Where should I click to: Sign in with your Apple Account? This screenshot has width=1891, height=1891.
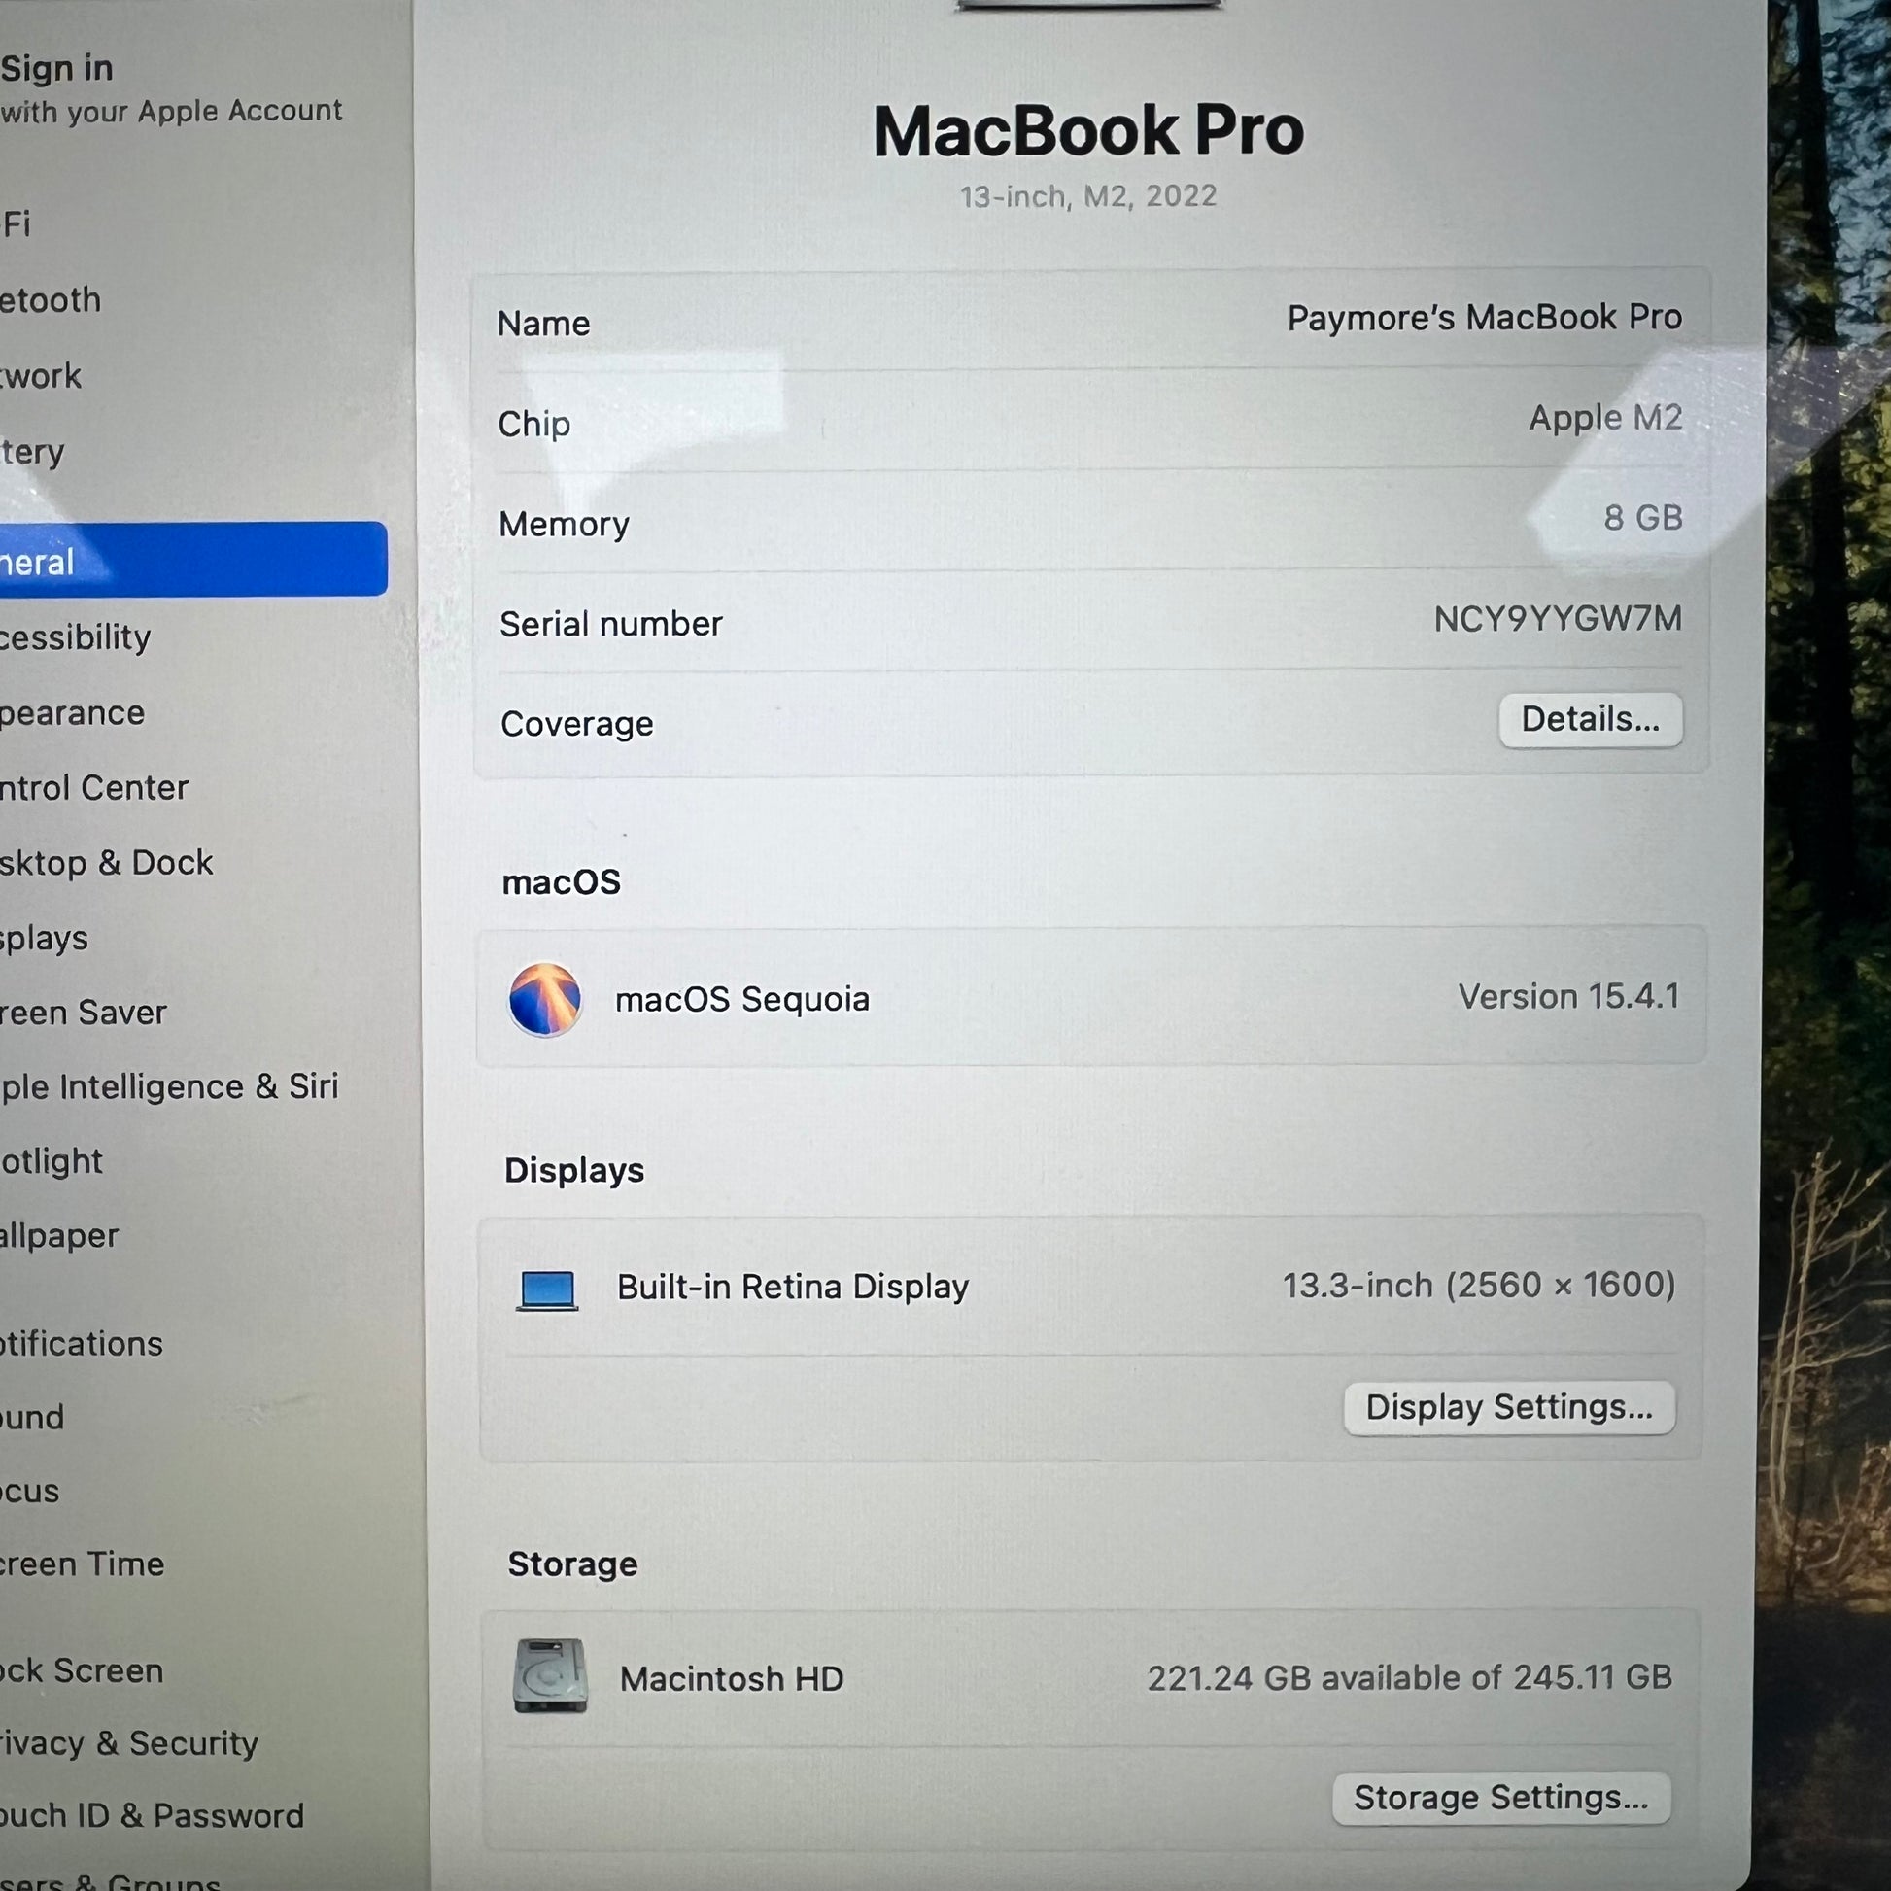pos(171,89)
